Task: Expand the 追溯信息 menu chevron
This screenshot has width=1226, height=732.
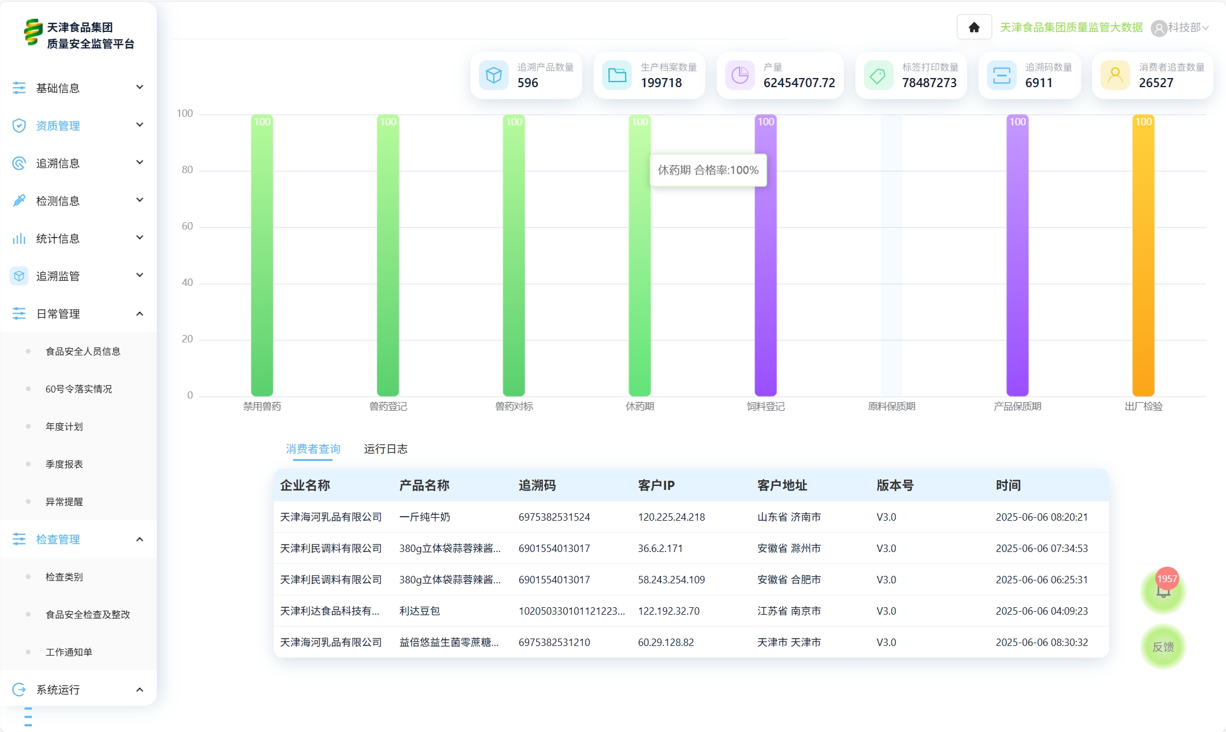Action: click(x=140, y=162)
